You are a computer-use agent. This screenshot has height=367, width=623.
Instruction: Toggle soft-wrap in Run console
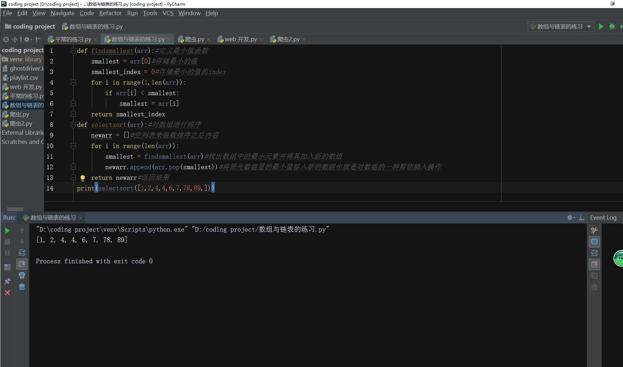[x=22, y=253]
